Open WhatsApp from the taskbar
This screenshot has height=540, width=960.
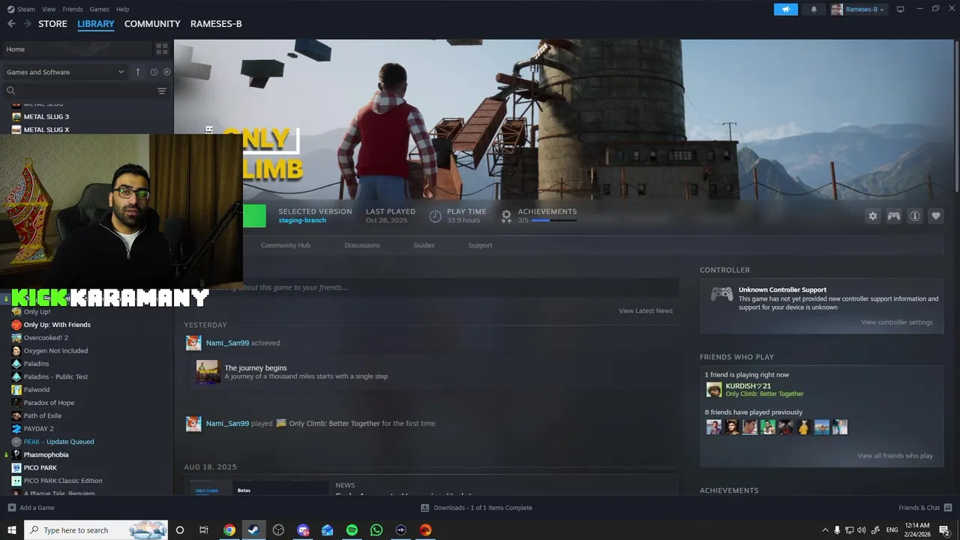click(x=376, y=530)
